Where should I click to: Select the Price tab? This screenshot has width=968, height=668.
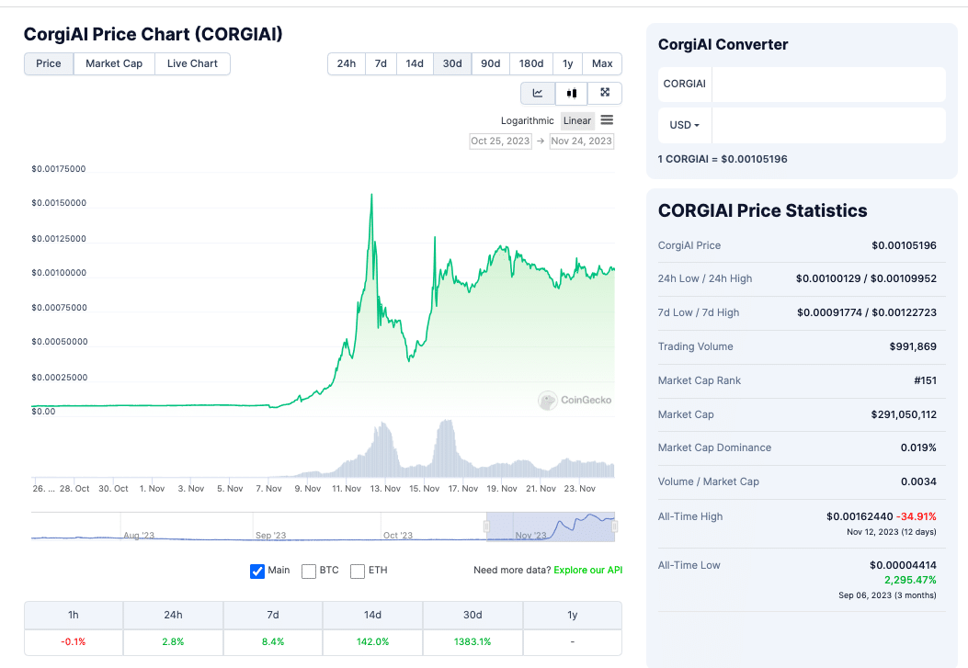(49, 63)
